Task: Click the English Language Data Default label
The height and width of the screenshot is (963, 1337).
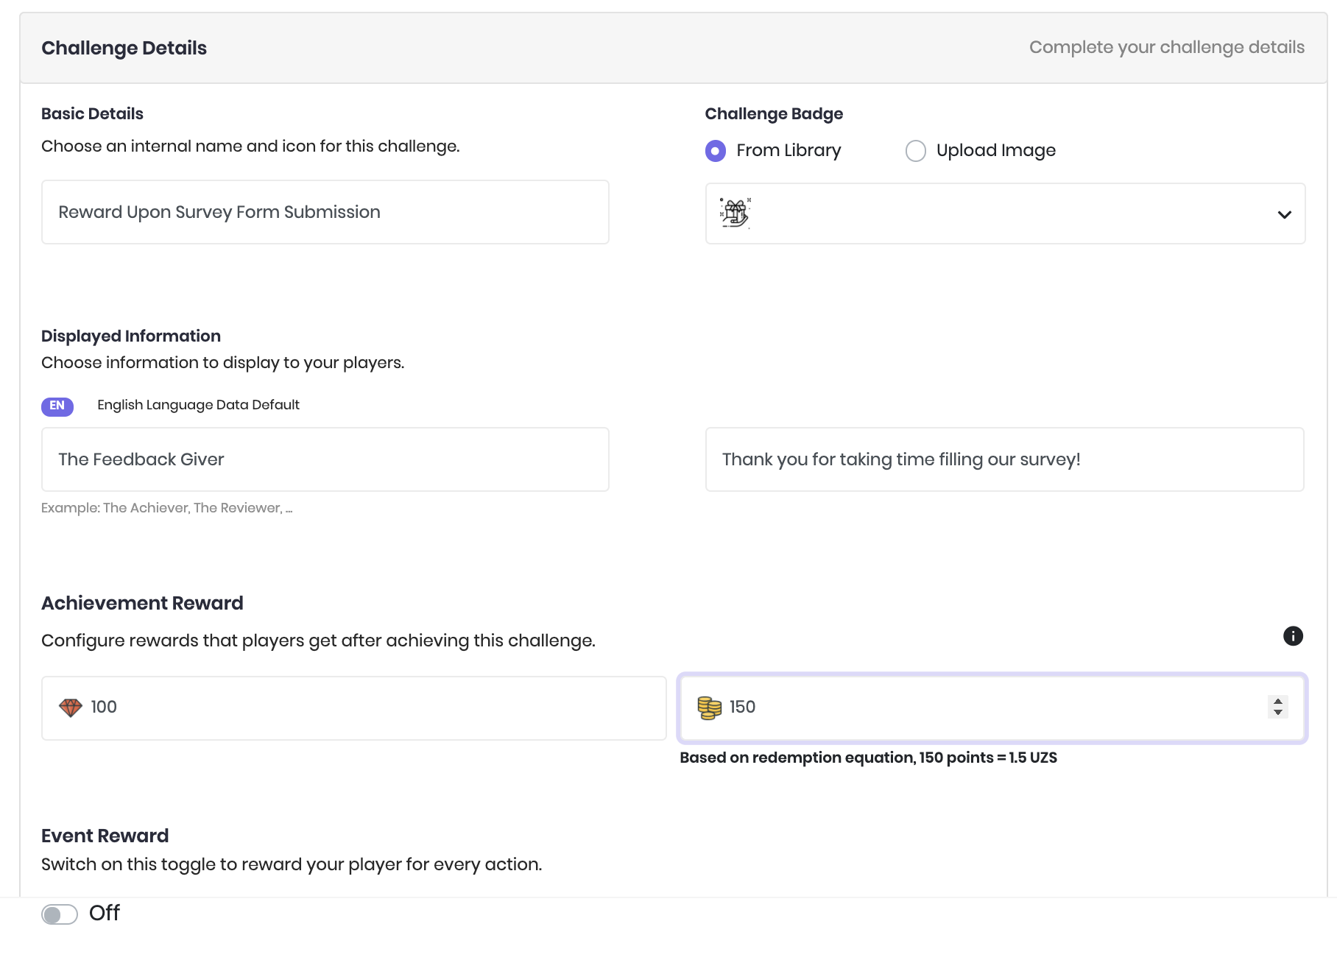Action: click(x=198, y=405)
